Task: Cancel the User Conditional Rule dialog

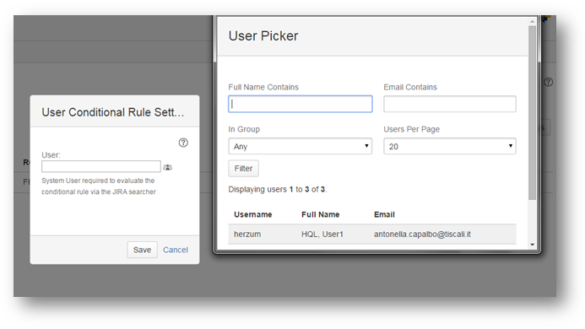Action: click(176, 250)
